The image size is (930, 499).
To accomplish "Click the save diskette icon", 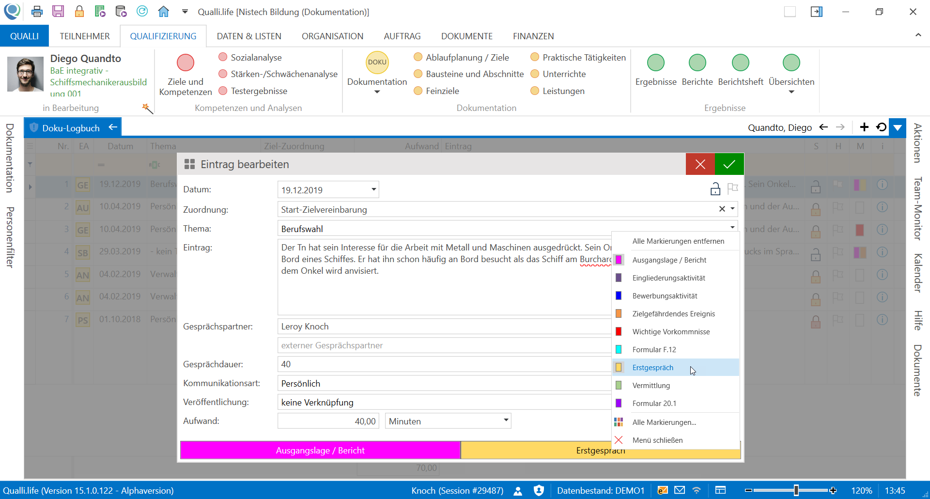I will 58,12.
